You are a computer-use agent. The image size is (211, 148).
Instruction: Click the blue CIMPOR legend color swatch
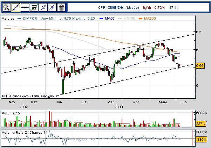19,19
